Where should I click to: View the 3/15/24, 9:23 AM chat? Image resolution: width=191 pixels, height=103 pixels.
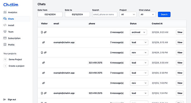click(x=180, y=32)
